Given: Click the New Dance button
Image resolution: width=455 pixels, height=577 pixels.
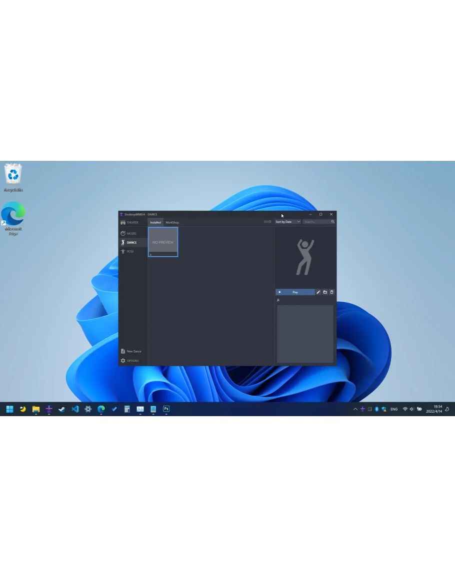Looking at the screenshot, I should click(131, 351).
